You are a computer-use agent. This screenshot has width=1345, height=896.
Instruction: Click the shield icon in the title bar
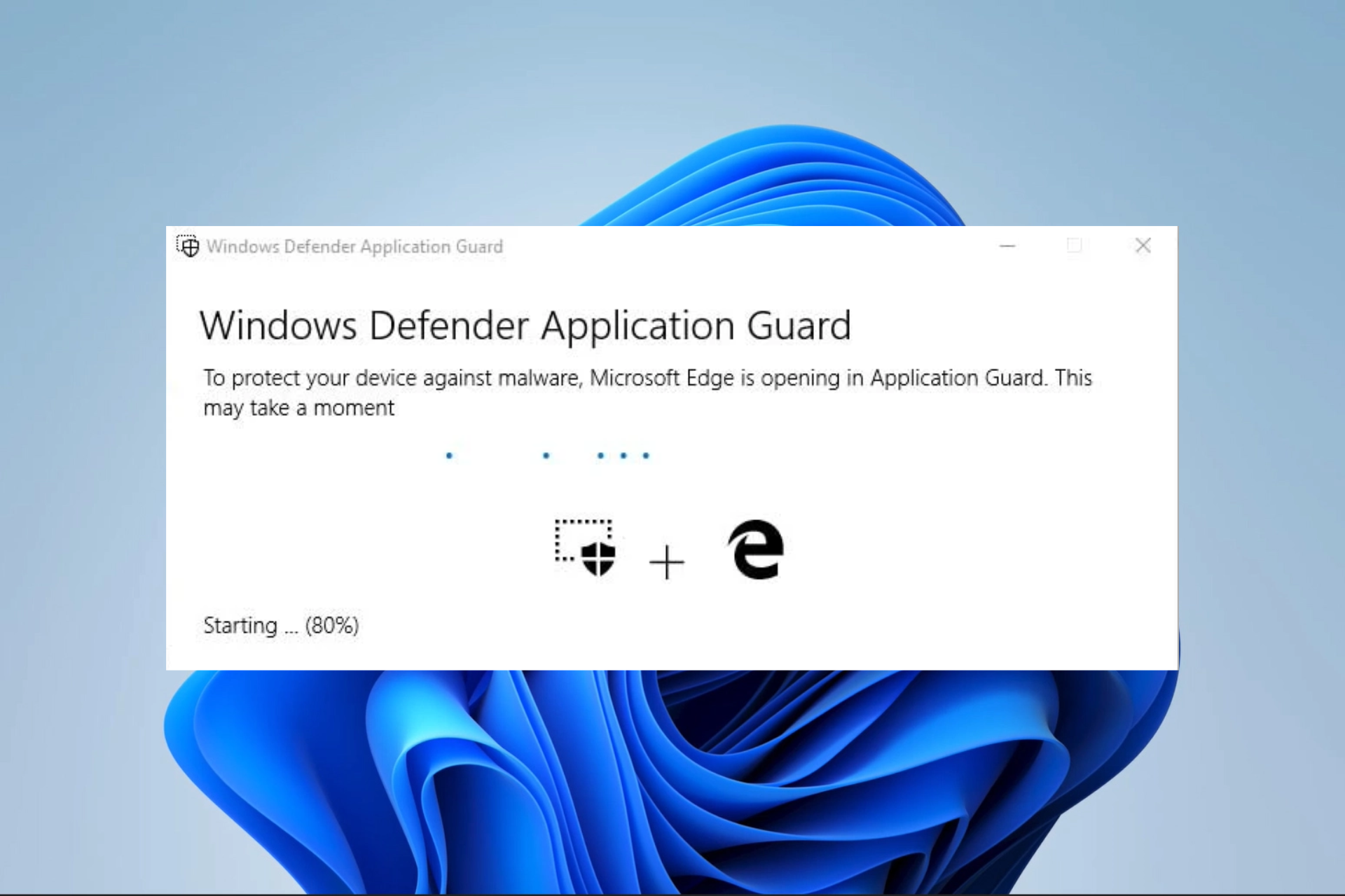186,246
